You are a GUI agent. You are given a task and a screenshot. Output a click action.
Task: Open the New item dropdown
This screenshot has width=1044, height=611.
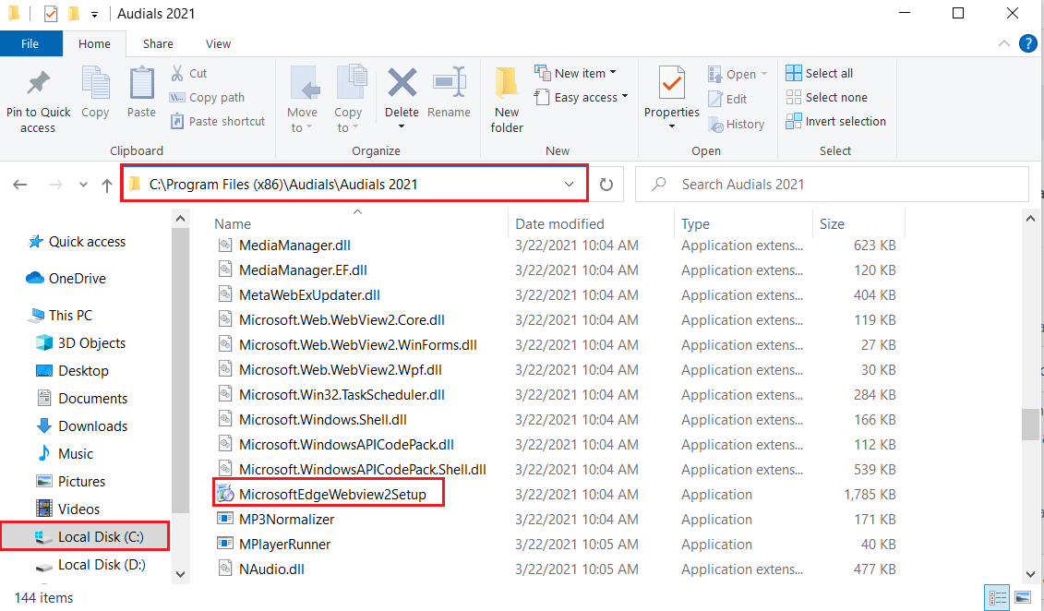(x=575, y=73)
